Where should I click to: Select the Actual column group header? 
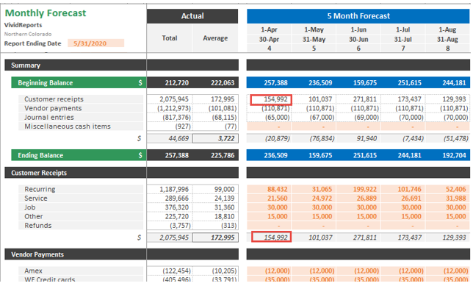192,16
